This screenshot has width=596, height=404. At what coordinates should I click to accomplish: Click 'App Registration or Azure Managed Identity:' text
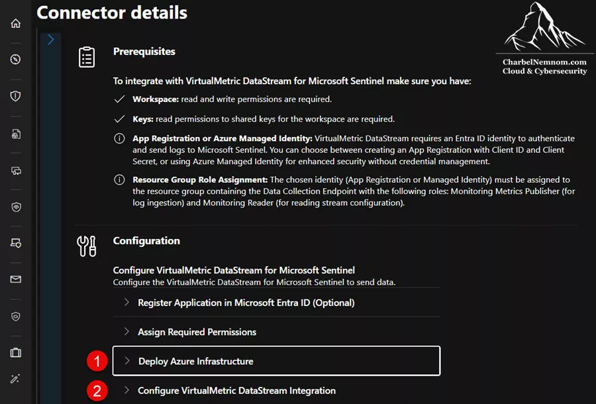[x=223, y=138]
